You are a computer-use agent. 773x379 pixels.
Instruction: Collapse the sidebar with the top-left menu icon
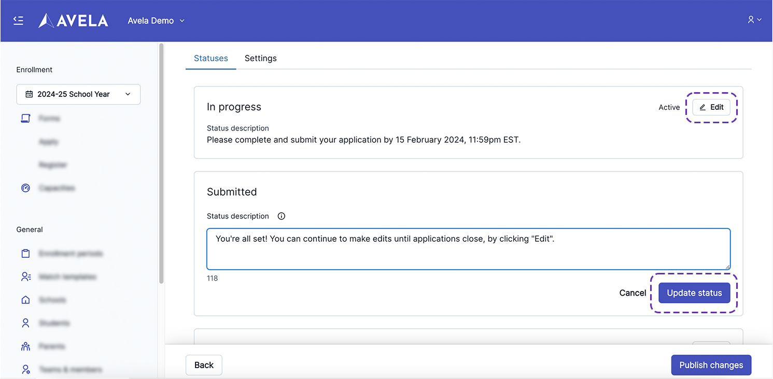19,21
